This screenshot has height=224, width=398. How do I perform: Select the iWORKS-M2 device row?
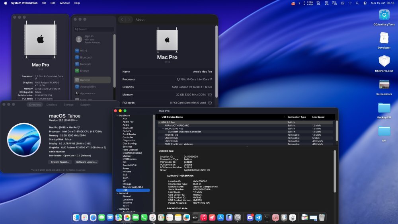pyautogui.click(x=246, y=135)
